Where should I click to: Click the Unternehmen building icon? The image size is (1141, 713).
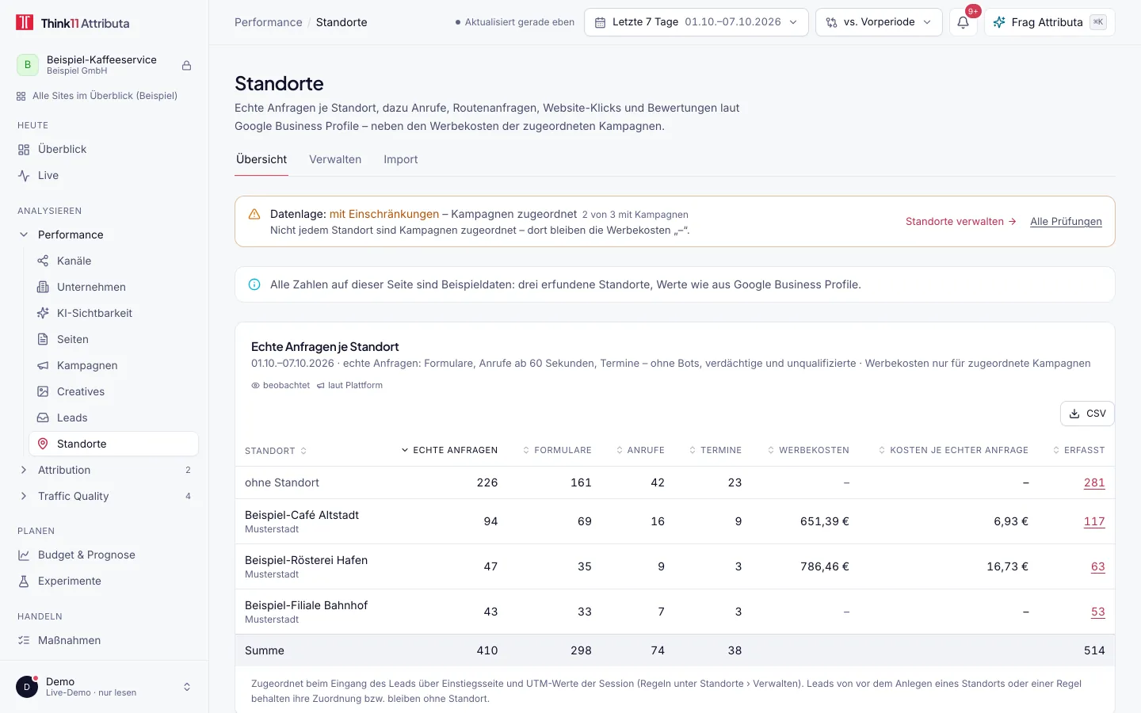43,287
